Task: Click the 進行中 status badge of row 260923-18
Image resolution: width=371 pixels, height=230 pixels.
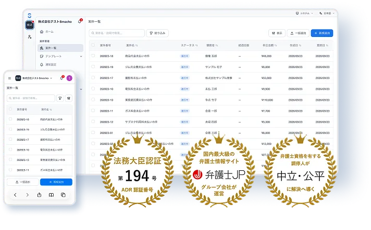Action: pos(184,56)
